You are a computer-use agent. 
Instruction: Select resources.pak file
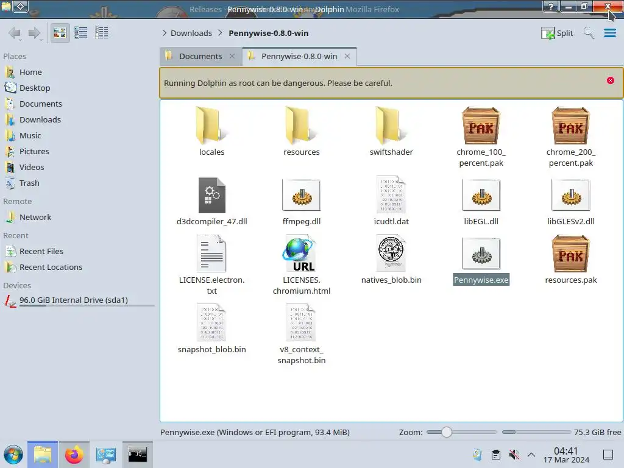click(570, 260)
